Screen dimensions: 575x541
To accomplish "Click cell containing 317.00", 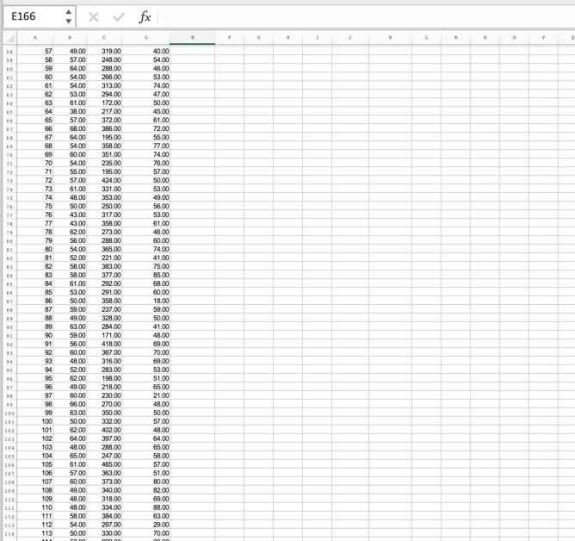I will coord(104,215).
